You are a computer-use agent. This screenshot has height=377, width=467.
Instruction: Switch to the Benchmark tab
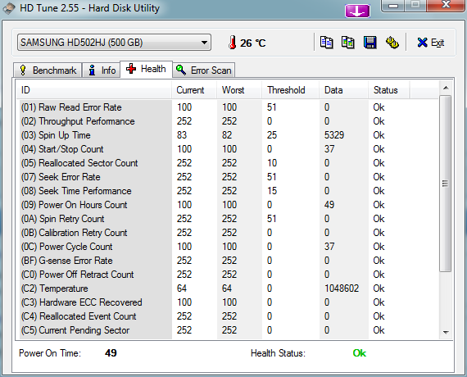click(48, 70)
